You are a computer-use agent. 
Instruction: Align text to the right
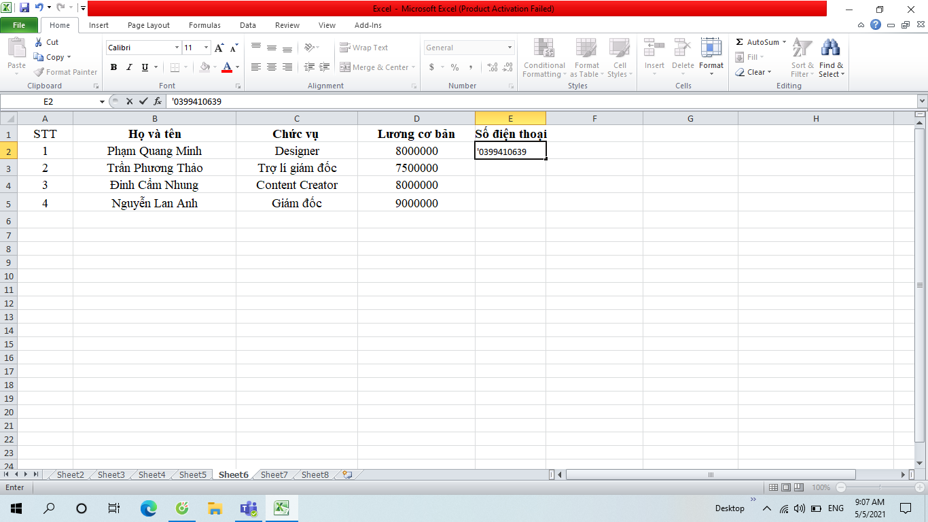pos(287,67)
